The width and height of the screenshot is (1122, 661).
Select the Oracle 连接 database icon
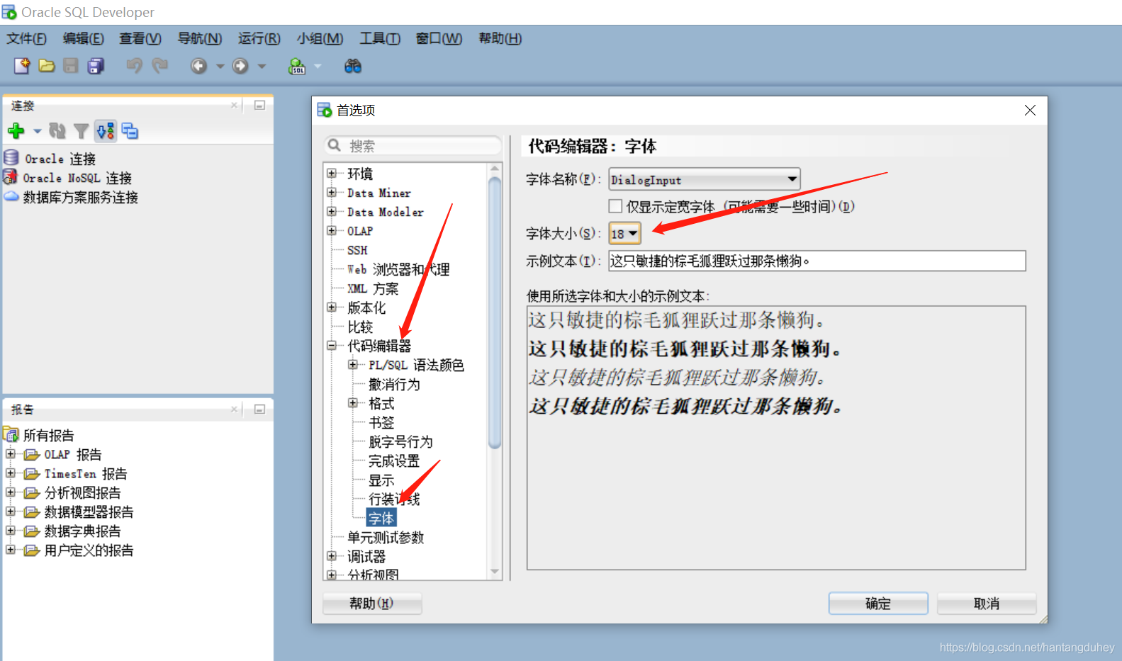coord(11,157)
